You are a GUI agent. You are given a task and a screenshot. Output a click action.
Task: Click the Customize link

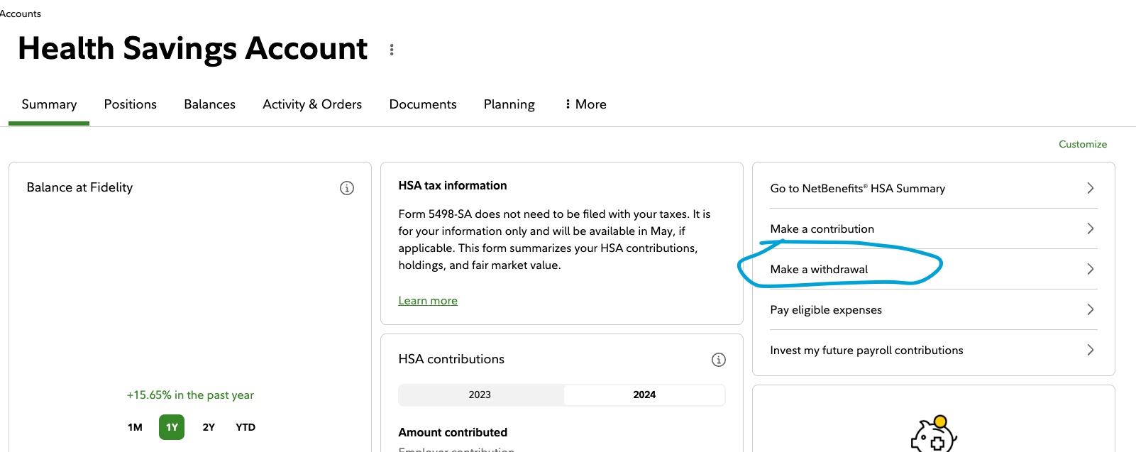[1083, 144]
